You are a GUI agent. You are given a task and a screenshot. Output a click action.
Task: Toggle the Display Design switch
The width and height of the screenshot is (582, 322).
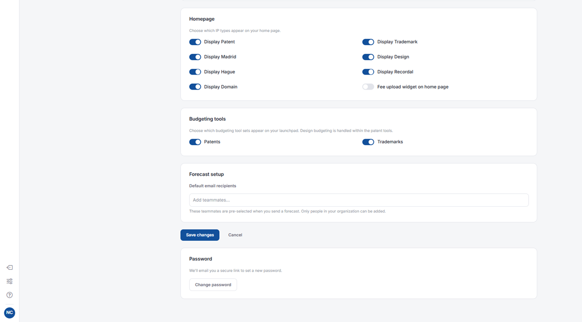pyautogui.click(x=368, y=57)
